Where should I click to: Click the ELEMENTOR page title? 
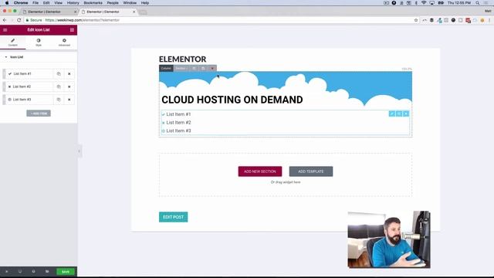click(182, 59)
